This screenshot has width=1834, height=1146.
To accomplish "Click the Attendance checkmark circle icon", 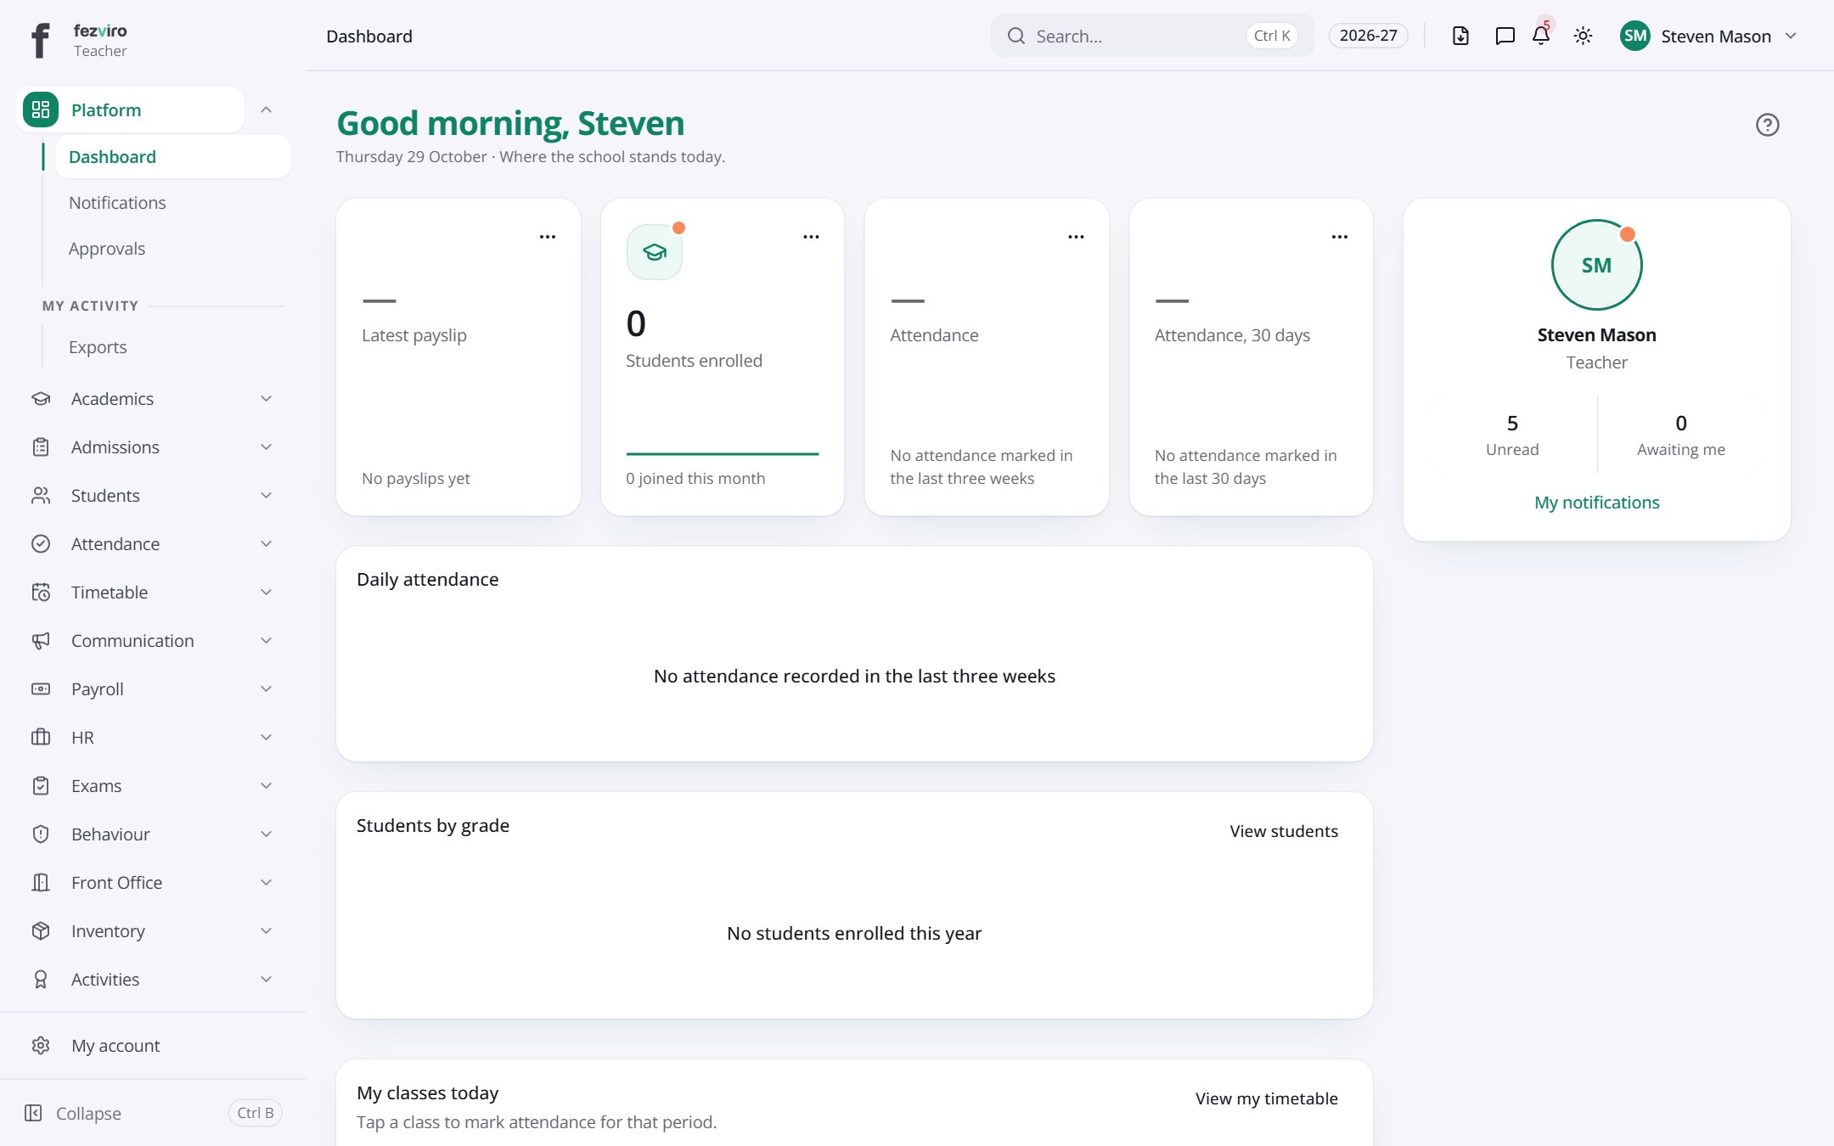I will (x=41, y=544).
